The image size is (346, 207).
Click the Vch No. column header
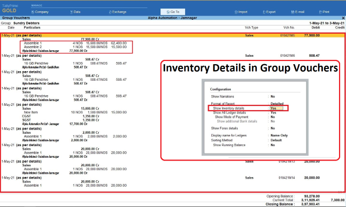(x=289, y=27)
